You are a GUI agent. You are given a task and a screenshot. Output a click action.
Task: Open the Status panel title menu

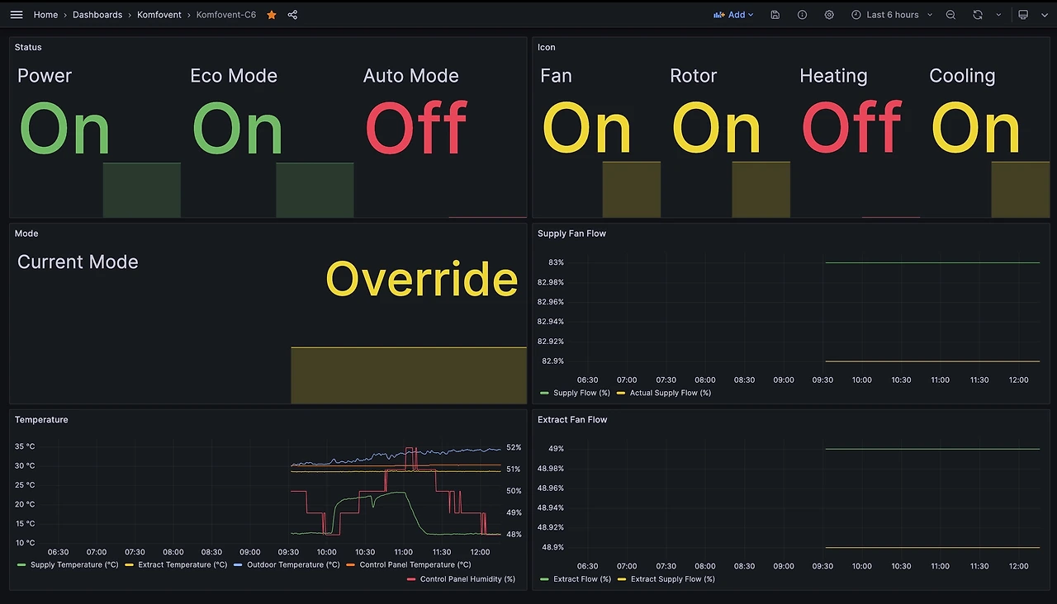coord(28,47)
